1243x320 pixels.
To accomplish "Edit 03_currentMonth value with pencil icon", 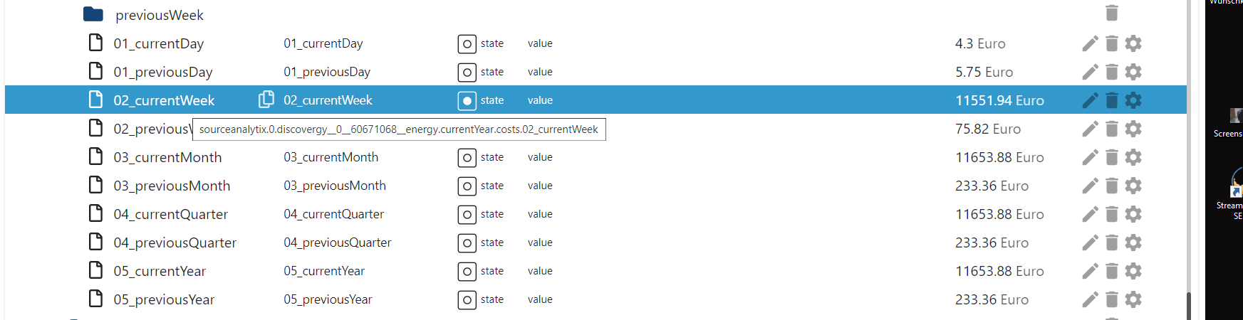I will click(x=1090, y=157).
